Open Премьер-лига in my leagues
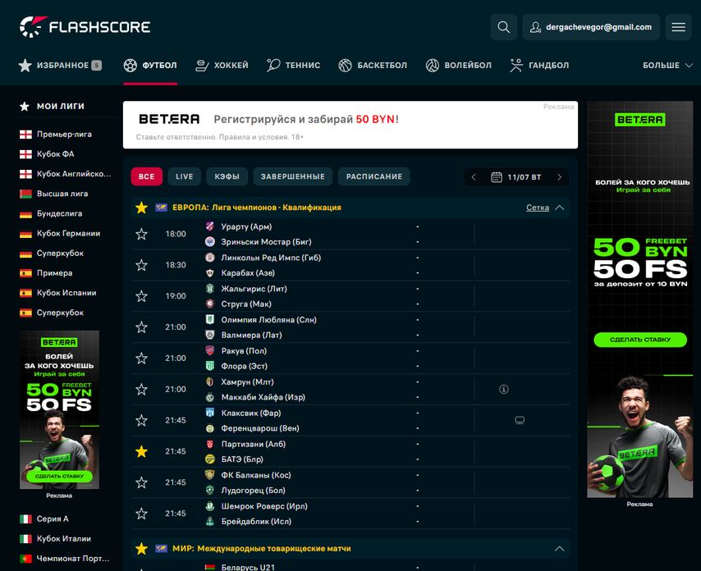701x571 pixels. coord(64,134)
